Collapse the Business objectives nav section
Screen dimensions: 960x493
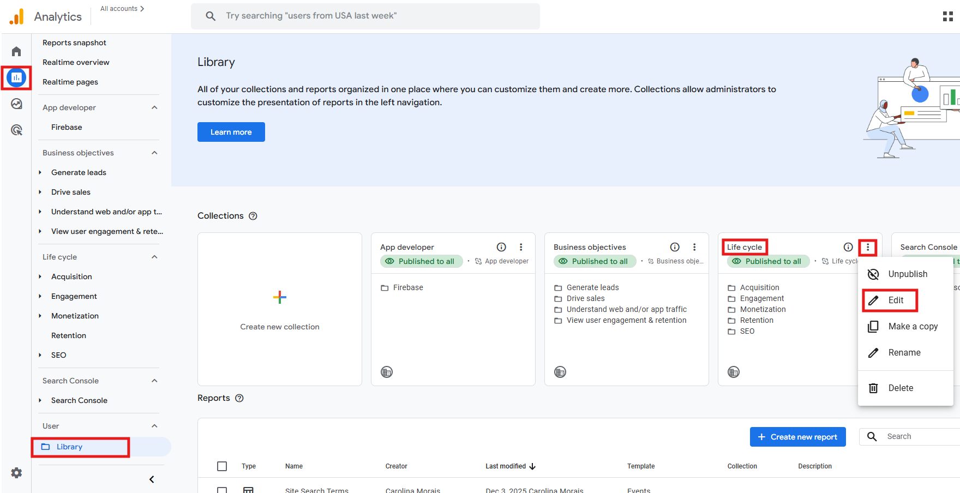154,153
